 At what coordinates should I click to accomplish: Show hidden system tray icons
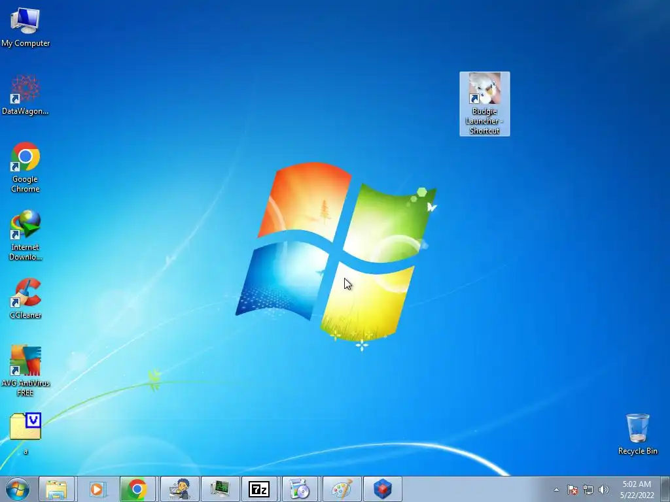click(556, 490)
